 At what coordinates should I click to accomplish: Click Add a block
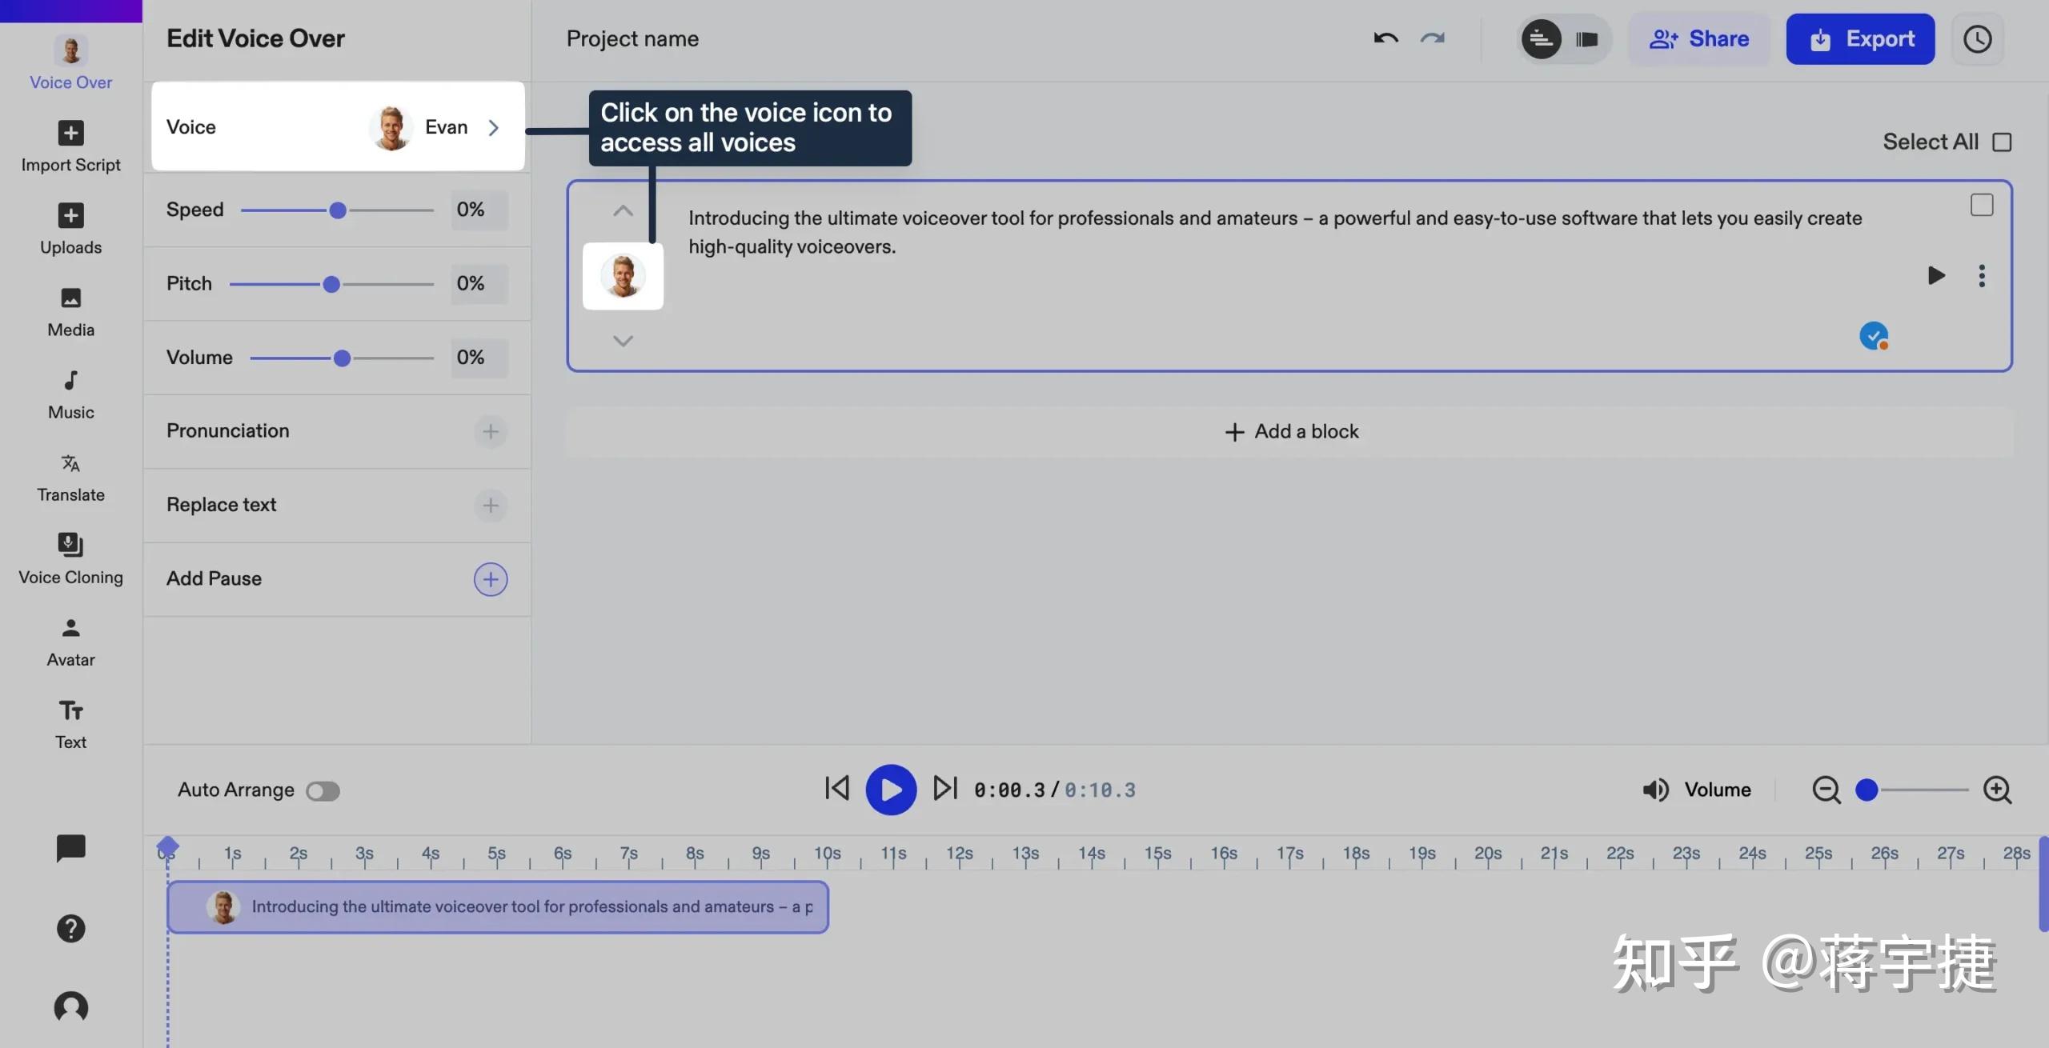tap(1291, 432)
